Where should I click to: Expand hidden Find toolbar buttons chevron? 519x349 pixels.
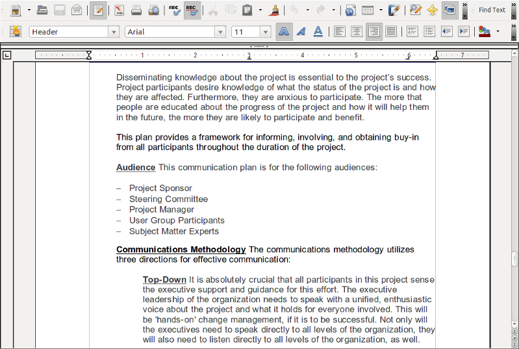pos(514,10)
